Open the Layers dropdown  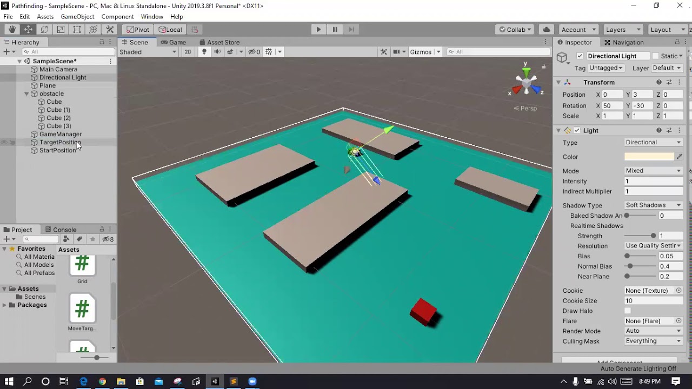[x=623, y=30]
